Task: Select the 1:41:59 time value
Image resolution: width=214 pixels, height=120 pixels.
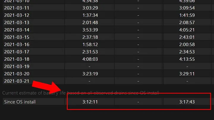Action: tap(187, 15)
